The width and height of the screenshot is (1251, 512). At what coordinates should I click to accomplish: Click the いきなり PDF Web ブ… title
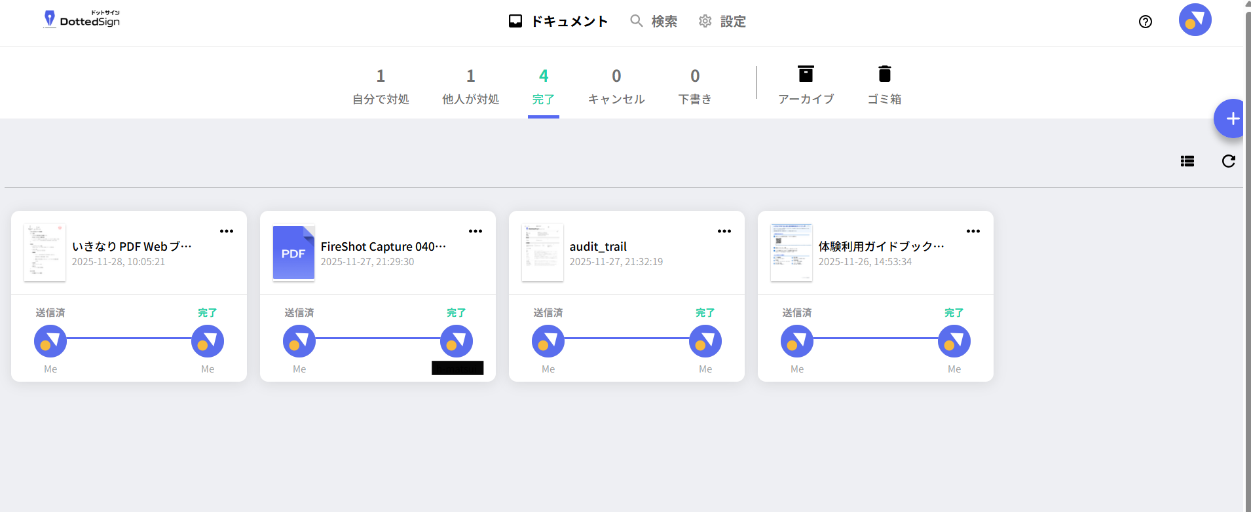pos(132,247)
